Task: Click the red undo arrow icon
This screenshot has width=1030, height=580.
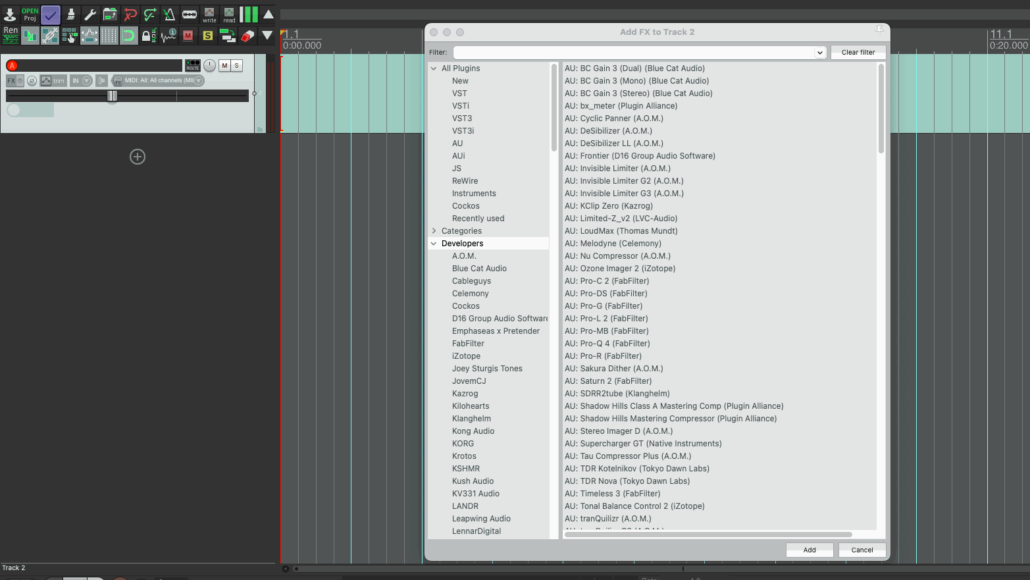Action: click(130, 14)
